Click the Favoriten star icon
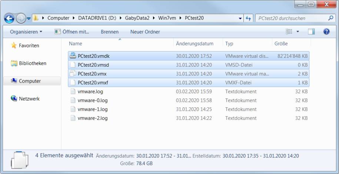 (14, 46)
